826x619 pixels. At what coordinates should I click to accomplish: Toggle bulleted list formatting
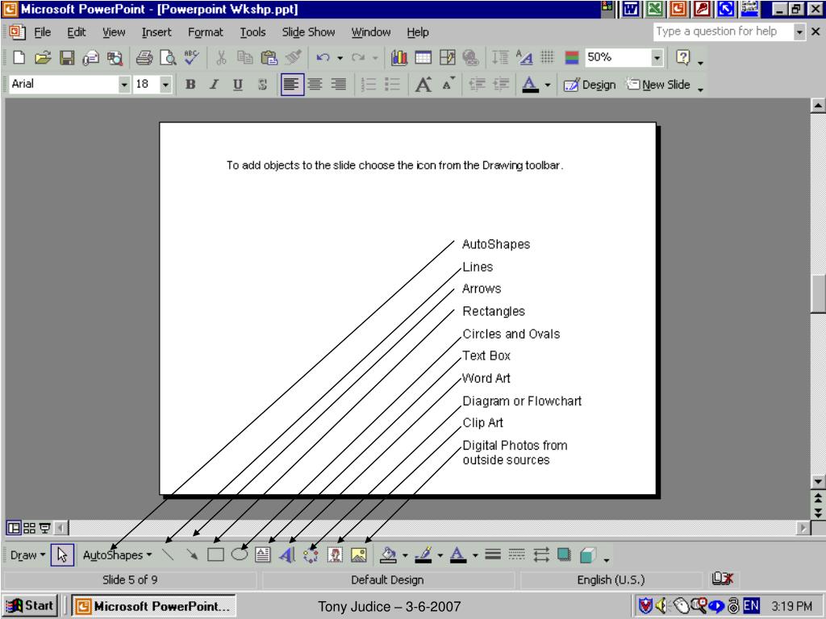point(393,84)
